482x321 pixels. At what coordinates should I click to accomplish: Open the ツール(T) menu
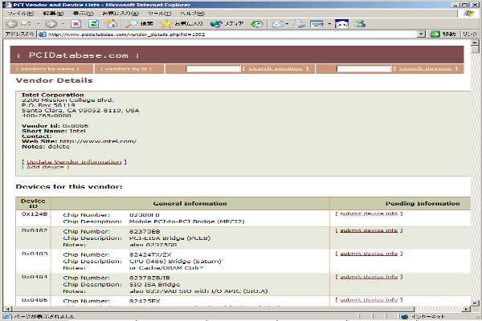coord(159,13)
